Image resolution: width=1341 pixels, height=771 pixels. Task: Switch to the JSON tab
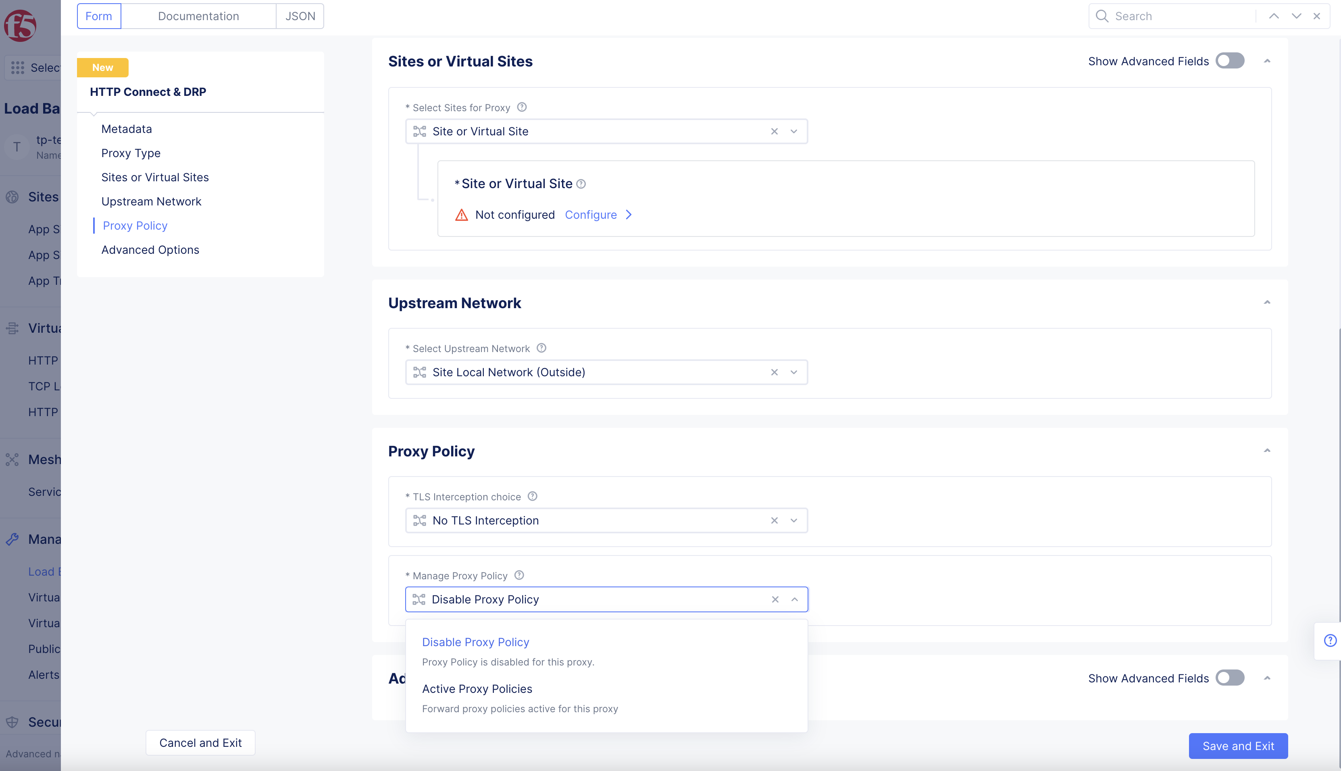[x=300, y=16]
